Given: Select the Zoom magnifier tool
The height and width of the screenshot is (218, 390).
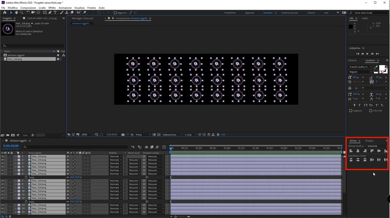Looking at the screenshot, I should tap(22, 13).
